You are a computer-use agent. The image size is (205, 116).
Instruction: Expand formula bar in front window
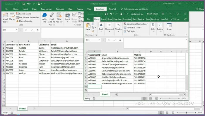pos(186,40)
